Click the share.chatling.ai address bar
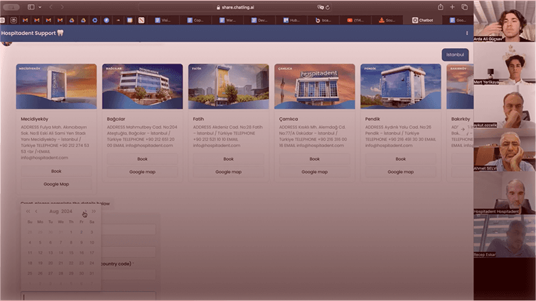 pyautogui.click(x=235, y=7)
